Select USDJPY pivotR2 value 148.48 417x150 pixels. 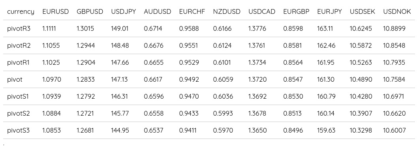tap(120, 45)
